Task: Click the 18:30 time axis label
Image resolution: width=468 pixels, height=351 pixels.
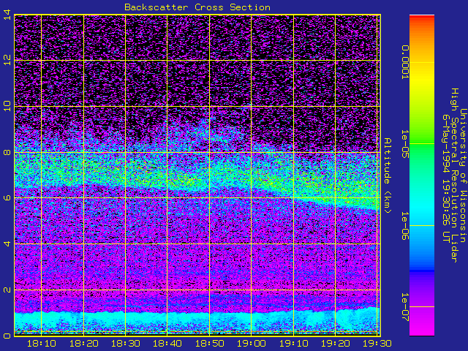Action: click(x=125, y=344)
